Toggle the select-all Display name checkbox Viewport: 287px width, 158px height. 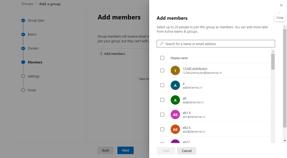click(162, 58)
